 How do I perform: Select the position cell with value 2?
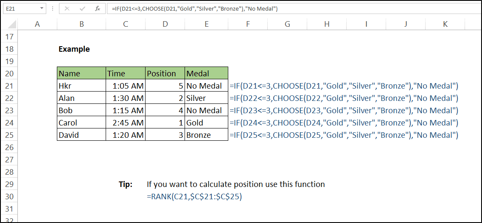(165, 98)
